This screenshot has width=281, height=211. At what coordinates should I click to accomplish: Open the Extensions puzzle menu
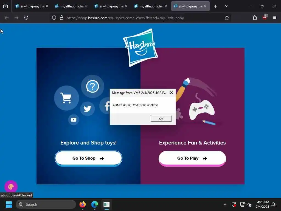(255, 18)
